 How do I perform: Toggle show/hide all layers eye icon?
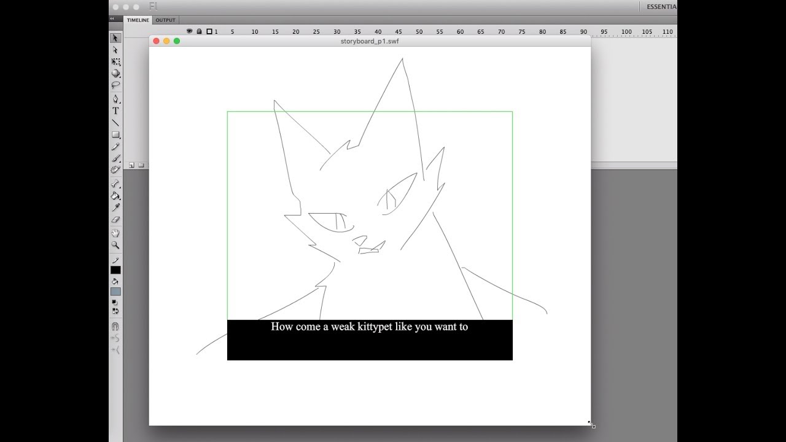pyautogui.click(x=190, y=31)
